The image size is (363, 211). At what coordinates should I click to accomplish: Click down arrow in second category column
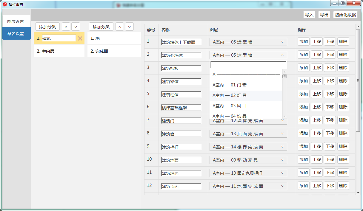pyautogui.click(x=129, y=27)
